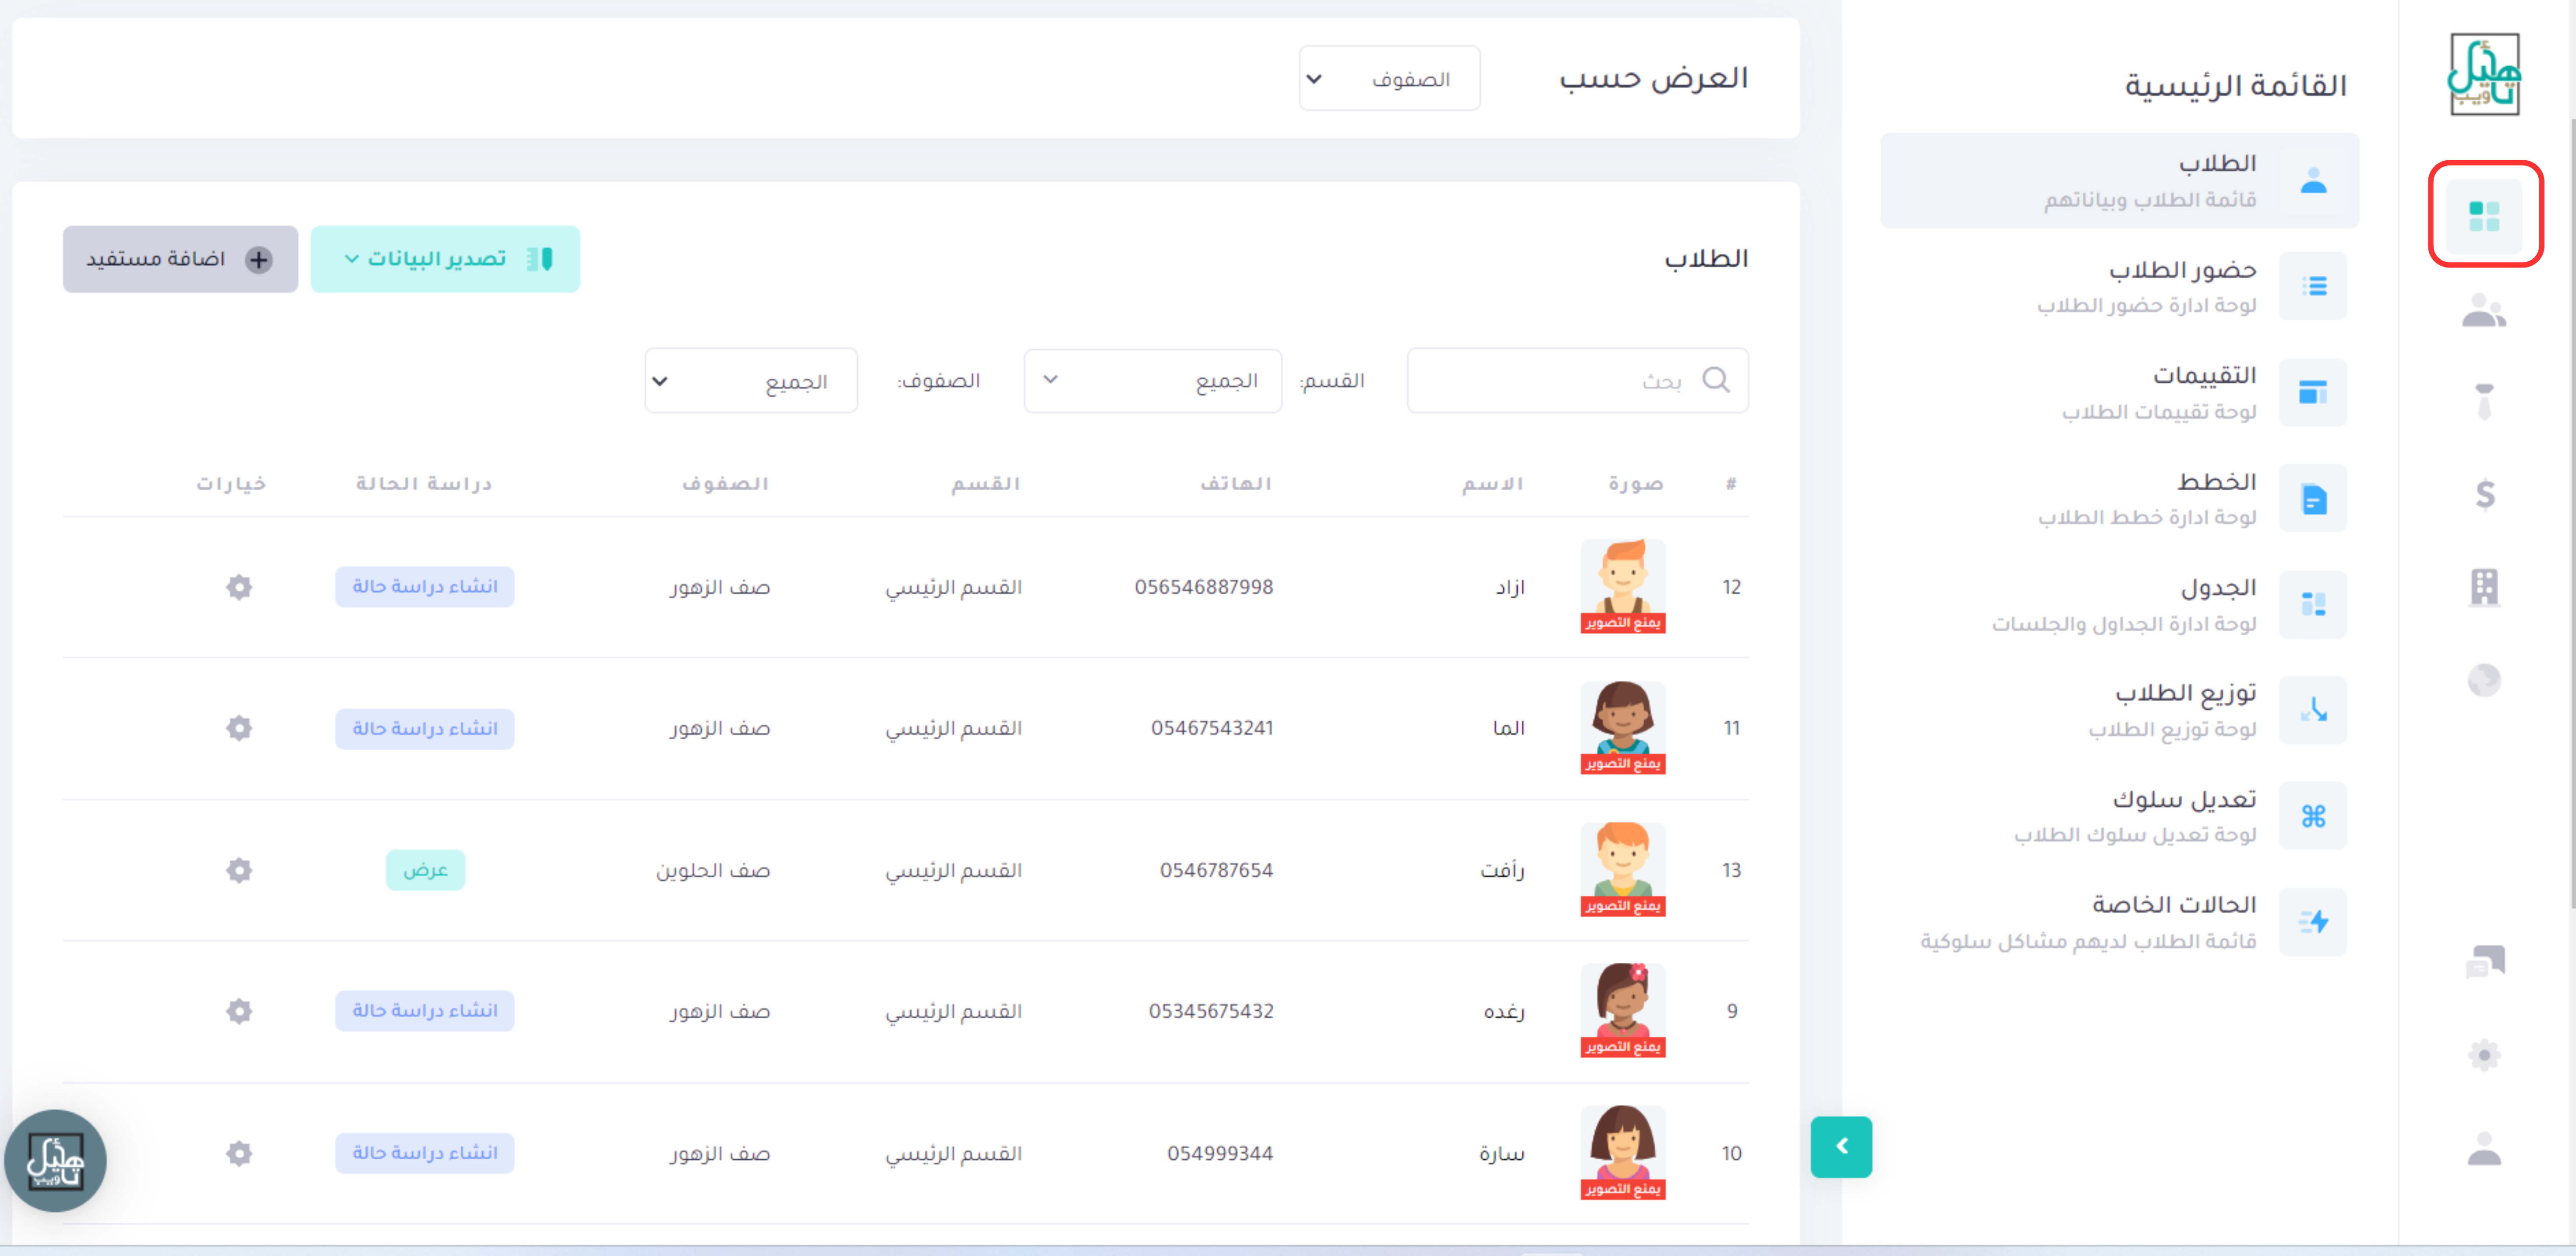Open الحالات الخاصة menu item
This screenshot has width=2576, height=1256.
[x=2119, y=922]
